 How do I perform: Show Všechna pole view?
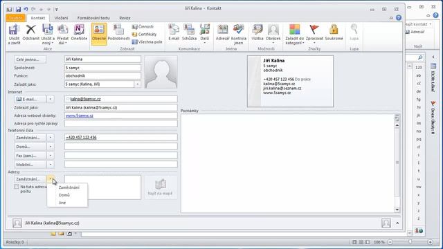147,41
